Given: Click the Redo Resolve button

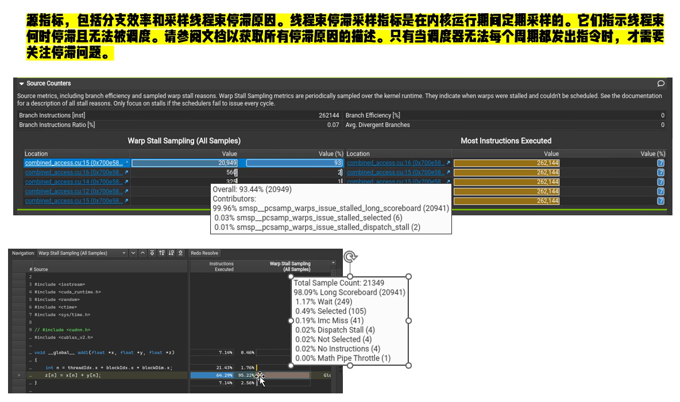Looking at the screenshot, I should click(x=204, y=253).
